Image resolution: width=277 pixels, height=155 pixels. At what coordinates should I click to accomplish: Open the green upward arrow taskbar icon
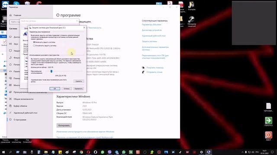tap(152, 152)
